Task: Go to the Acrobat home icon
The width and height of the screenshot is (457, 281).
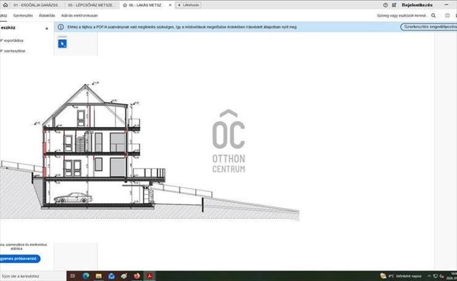Action: pyautogui.click(x=5, y=5)
